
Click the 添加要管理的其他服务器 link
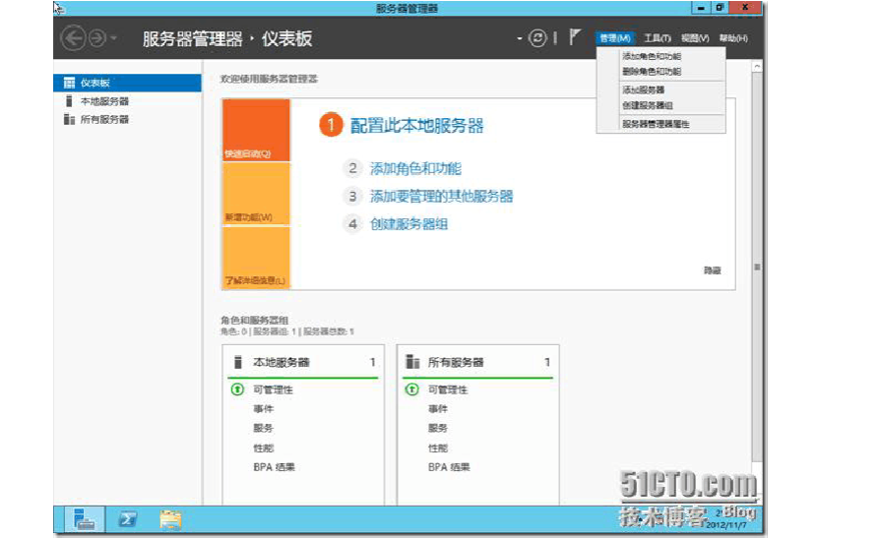[x=441, y=196]
